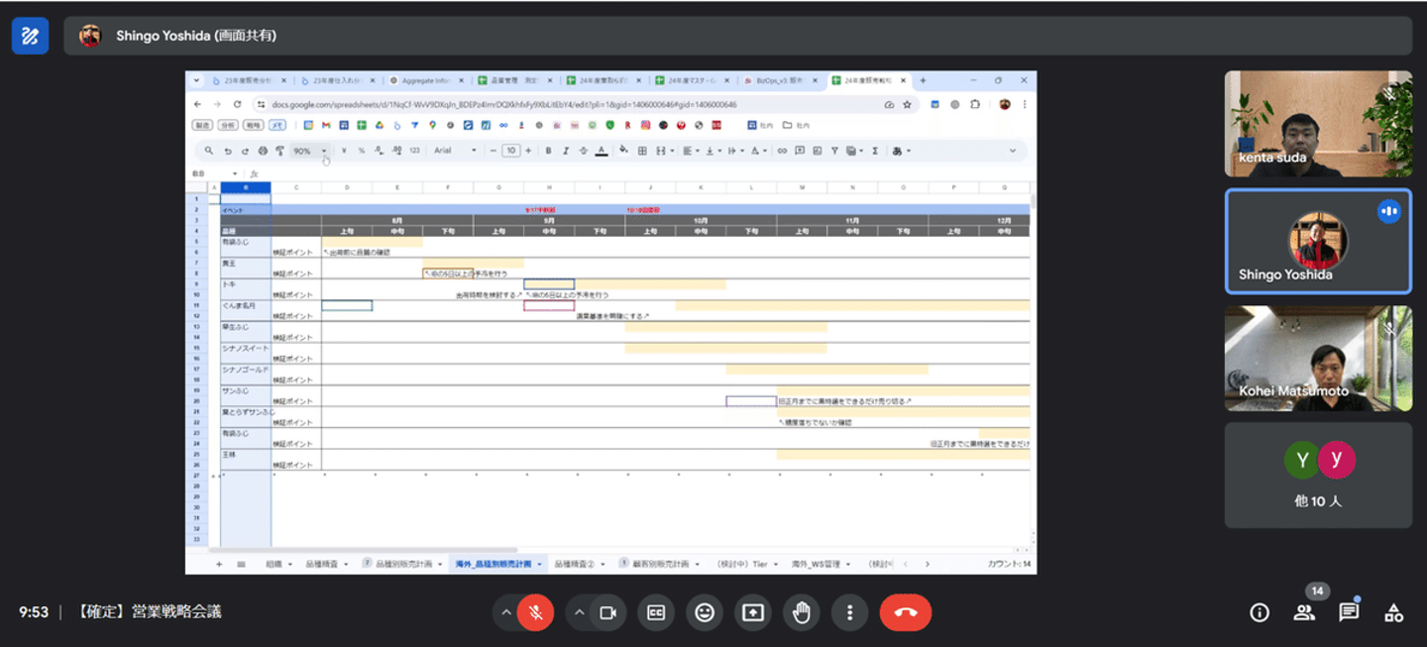Screen dimensions: 1427x647
Task: Leave the call with the red hang-up button
Action: (906, 613)
